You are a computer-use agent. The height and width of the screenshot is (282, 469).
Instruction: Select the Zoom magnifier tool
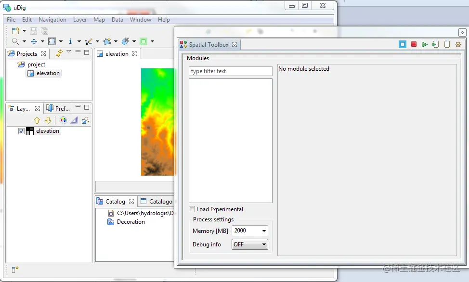point(15,41)
